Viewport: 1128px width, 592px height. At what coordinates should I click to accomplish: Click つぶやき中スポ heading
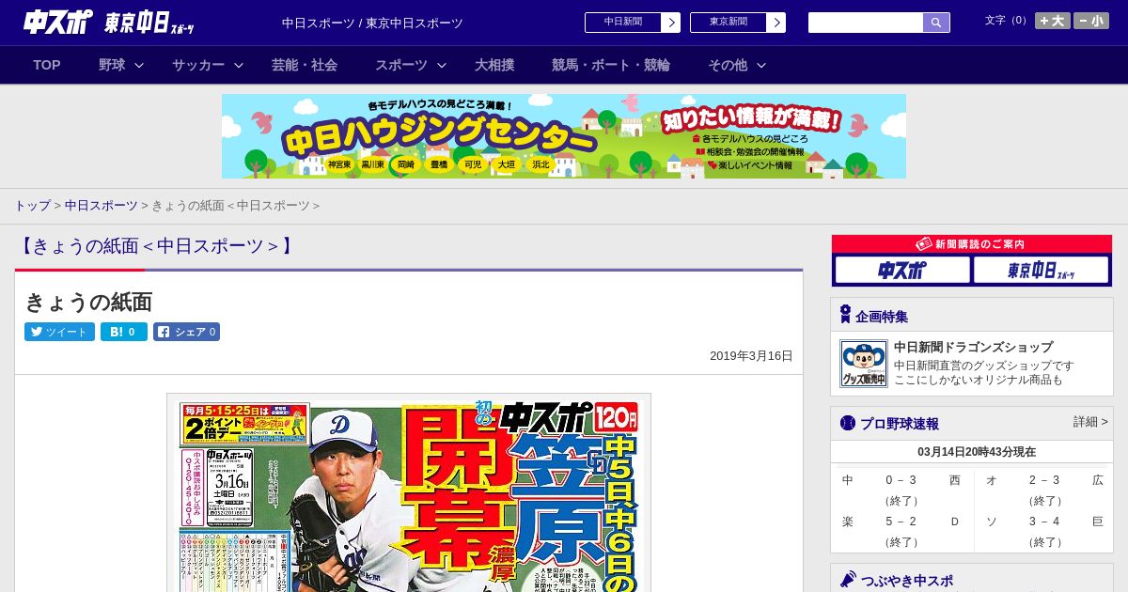(x=907, y=582)
